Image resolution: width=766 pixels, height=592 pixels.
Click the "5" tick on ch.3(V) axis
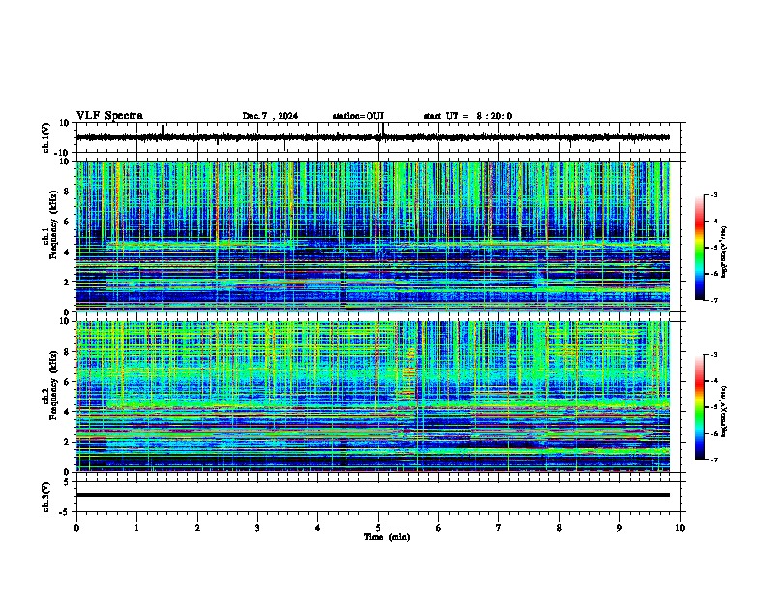pos(67,482)
